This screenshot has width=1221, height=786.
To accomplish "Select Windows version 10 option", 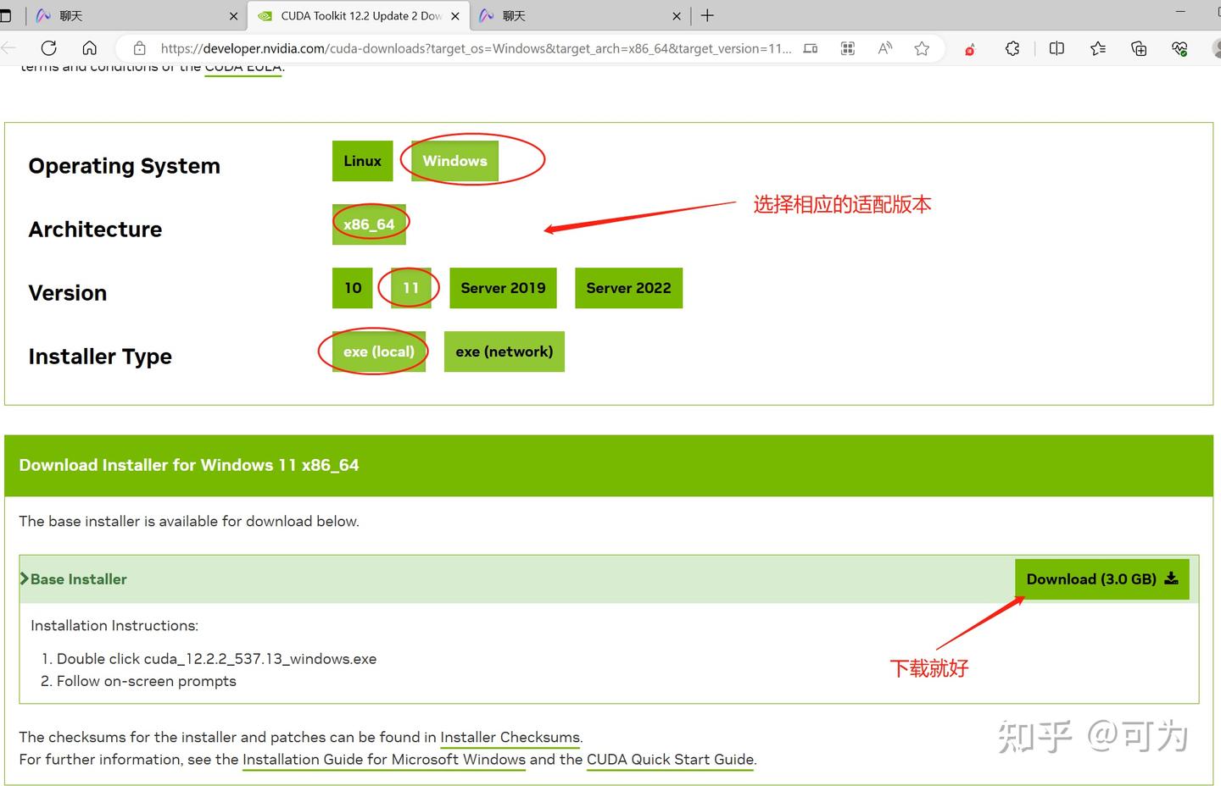I will tap(353, 288).
